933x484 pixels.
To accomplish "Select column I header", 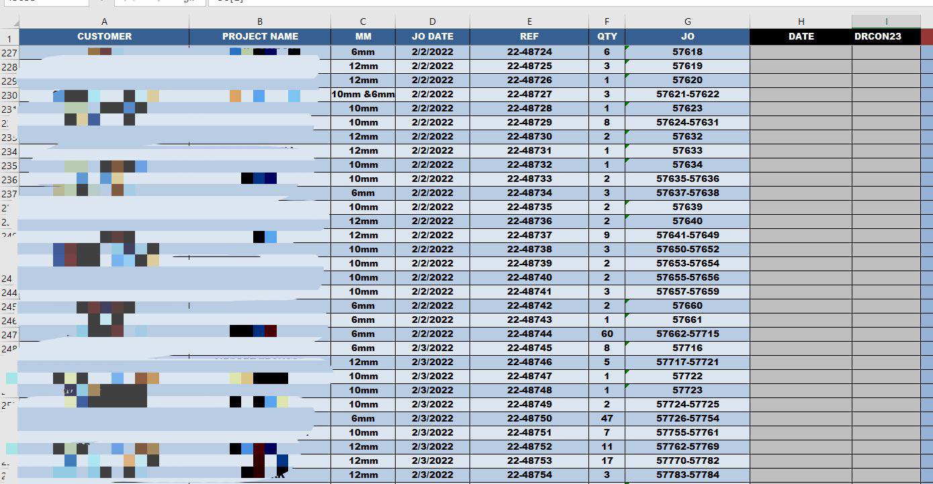I will [x=886, y=21].
